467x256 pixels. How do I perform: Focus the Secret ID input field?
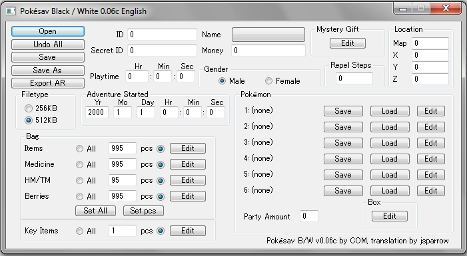click(162, 51)
